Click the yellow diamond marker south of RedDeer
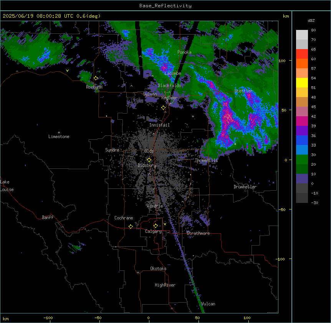This screenshot has height=323, width=331. pyautogui.click(x=164, y=108)
